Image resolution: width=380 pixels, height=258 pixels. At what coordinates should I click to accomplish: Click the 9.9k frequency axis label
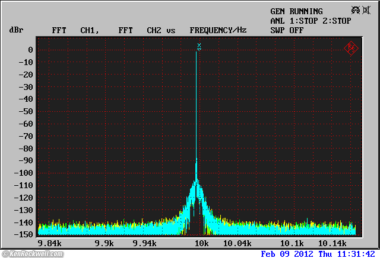[x=104, y=243]
